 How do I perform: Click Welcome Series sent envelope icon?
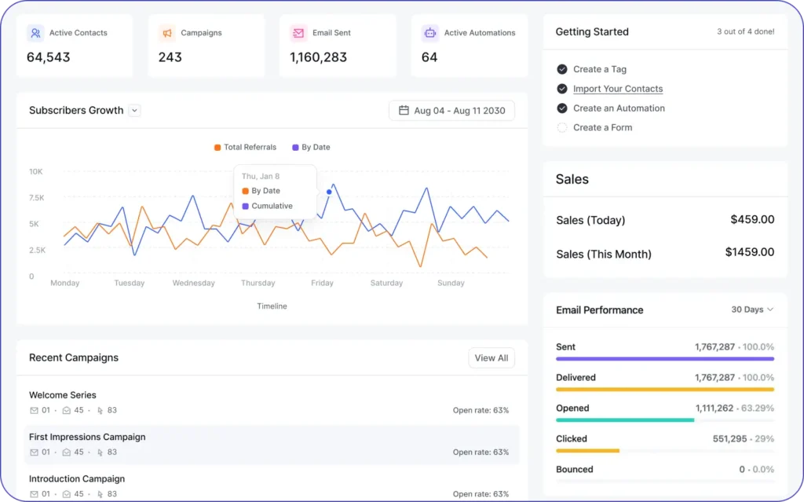(x=34, y=410)
